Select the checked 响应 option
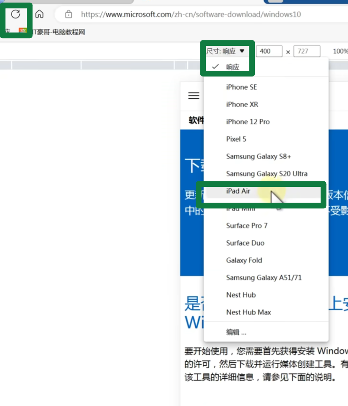This screenshot has height=406, width=348. (266, 67)
